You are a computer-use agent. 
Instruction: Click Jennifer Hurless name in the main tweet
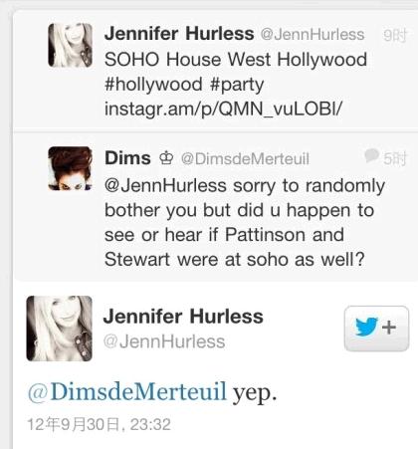point(183,316)
